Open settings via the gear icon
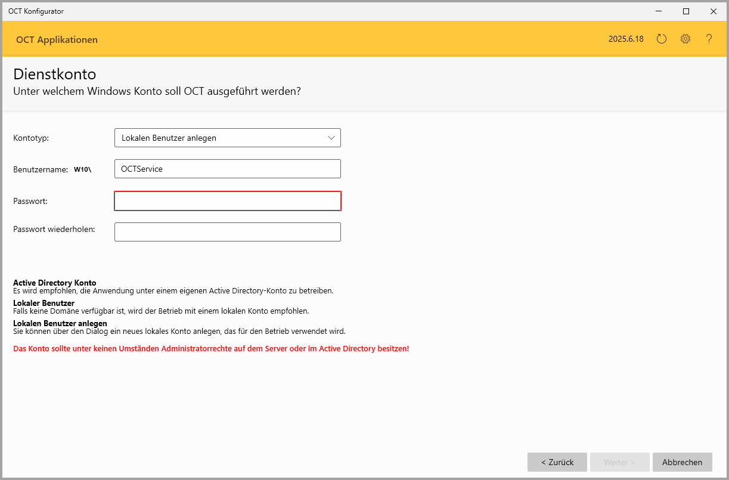 pyautogui.click(x=685, y=39)
